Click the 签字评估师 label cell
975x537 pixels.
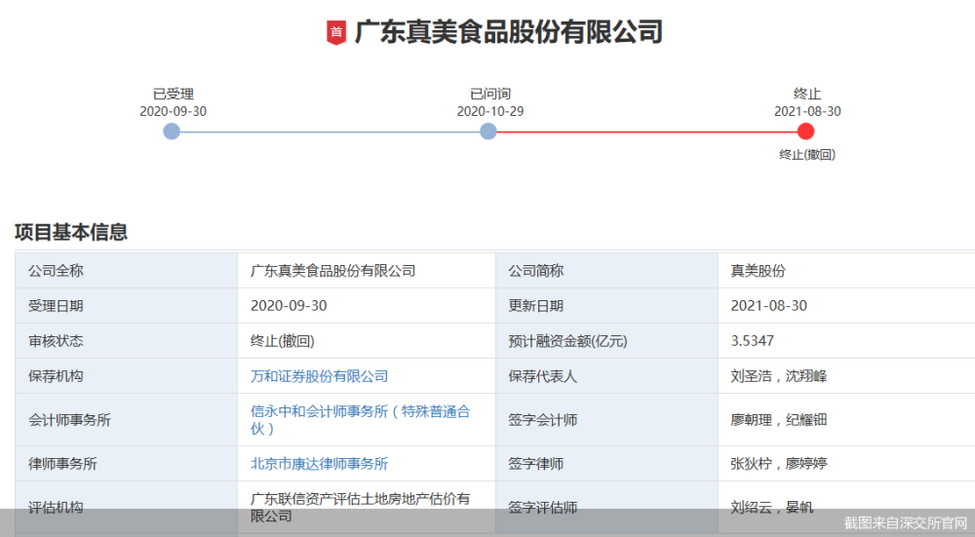pyautogui.click(x=606, y=507)
